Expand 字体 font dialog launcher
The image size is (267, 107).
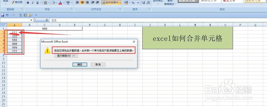tap(72, 9)
